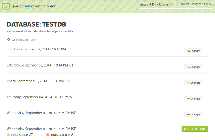Click the account disk usage progress bar
This screenshot has height=140, width=215.
176,9
